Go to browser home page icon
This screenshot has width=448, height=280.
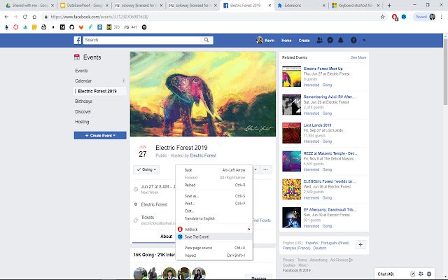pyautogui.click(x=34, y=17)
